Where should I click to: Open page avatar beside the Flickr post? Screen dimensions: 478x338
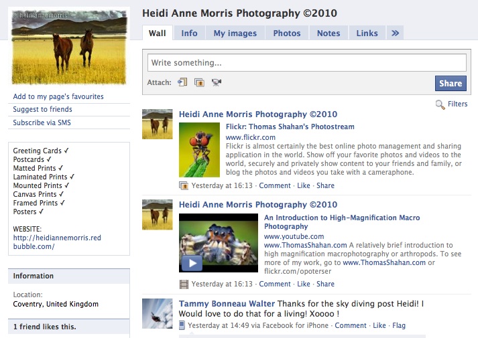pos(158,124)
